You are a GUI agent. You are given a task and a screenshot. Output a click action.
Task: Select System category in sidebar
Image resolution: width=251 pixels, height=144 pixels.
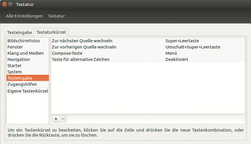click(15, 72)
